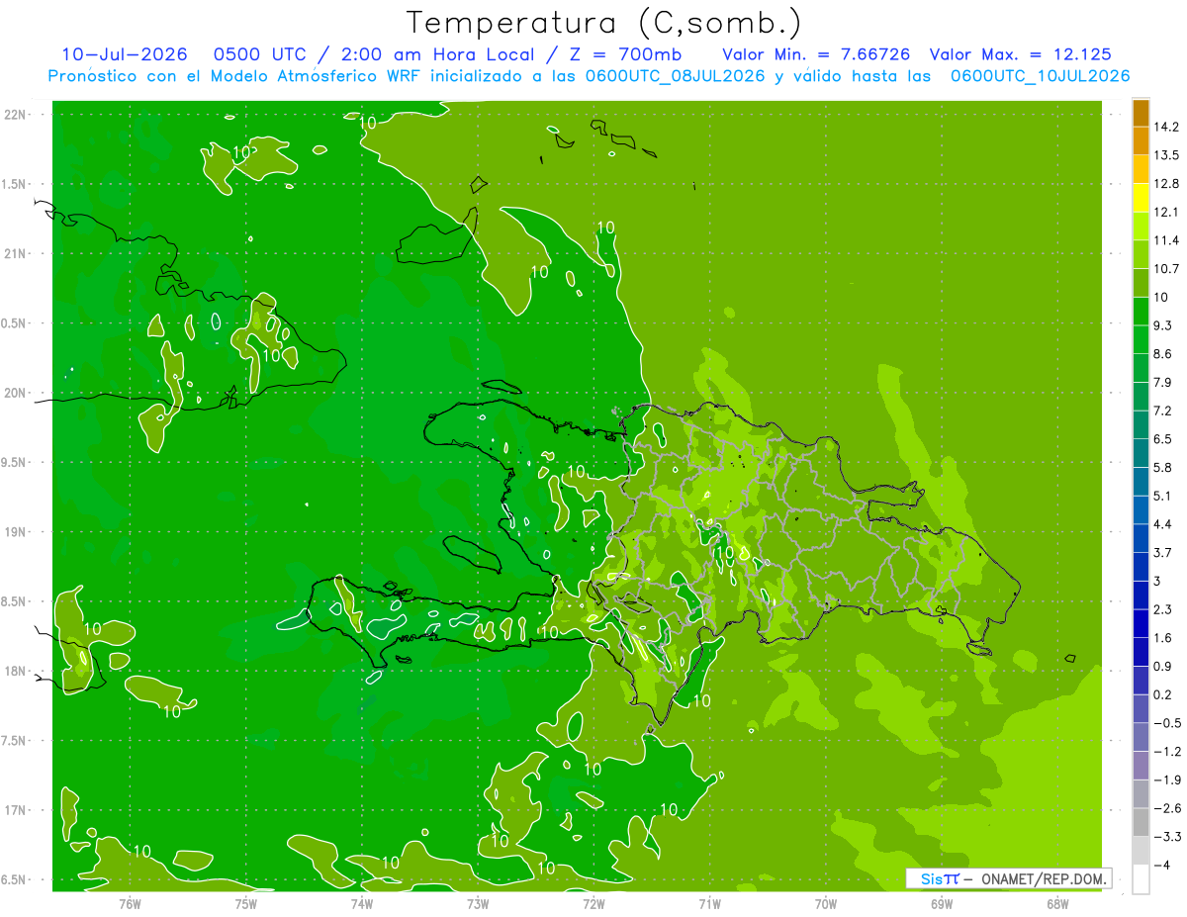
Task: Click the '12.1' colorbar label
Action: tap(1167, 213)
